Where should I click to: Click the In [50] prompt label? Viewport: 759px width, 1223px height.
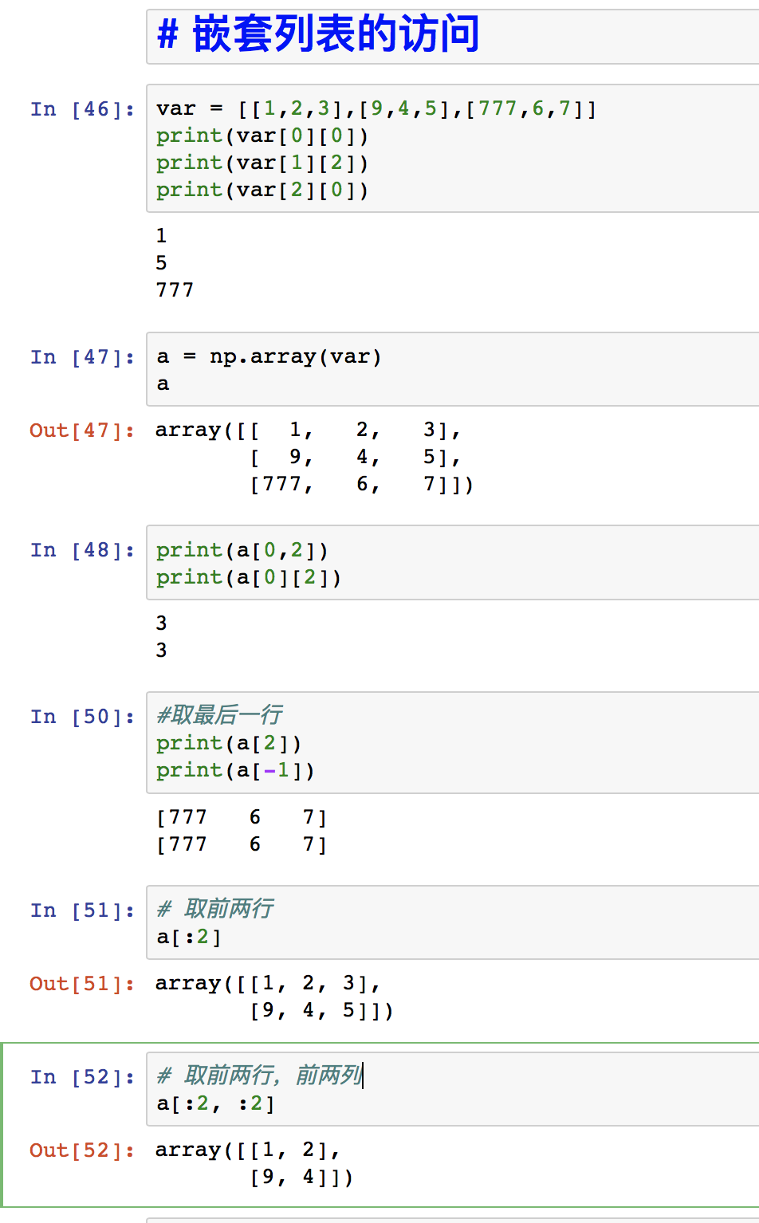pyautogui.click(x=82, y=717)
